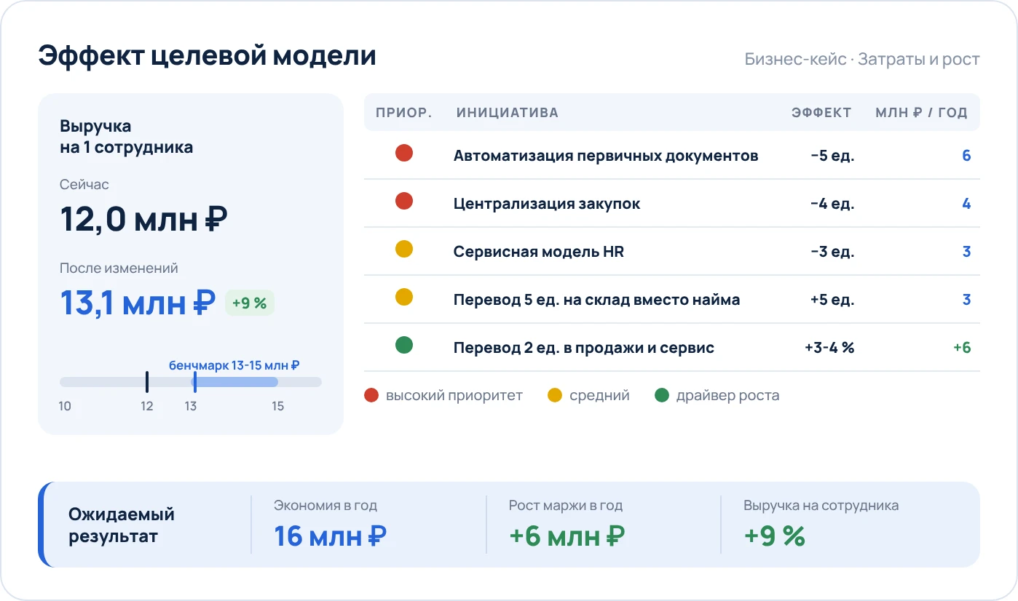Click the green legend dot for "драйвер роста"
Viewport: 1018px width, 601px height.
662,396
